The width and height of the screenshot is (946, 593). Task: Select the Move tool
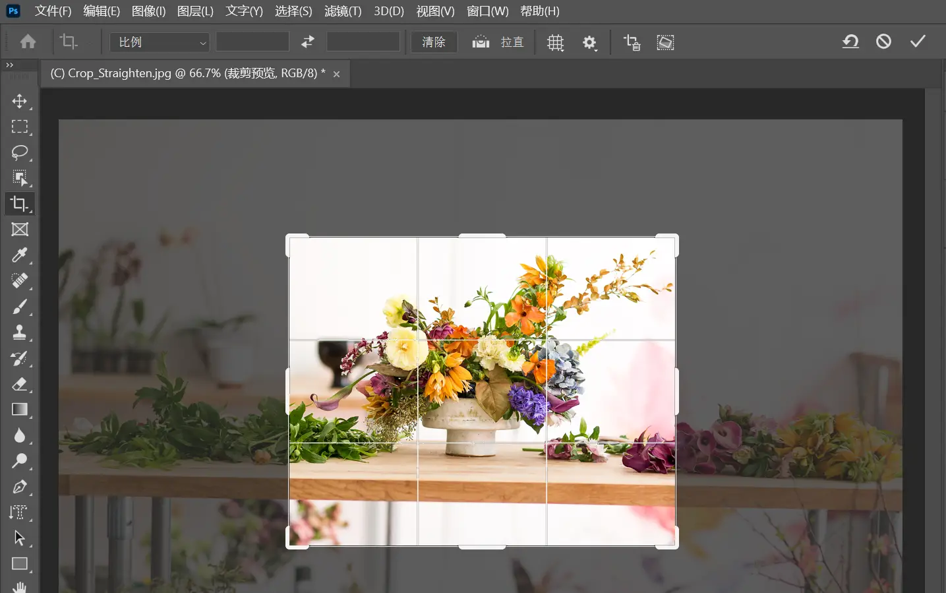[x=20, y=101]
